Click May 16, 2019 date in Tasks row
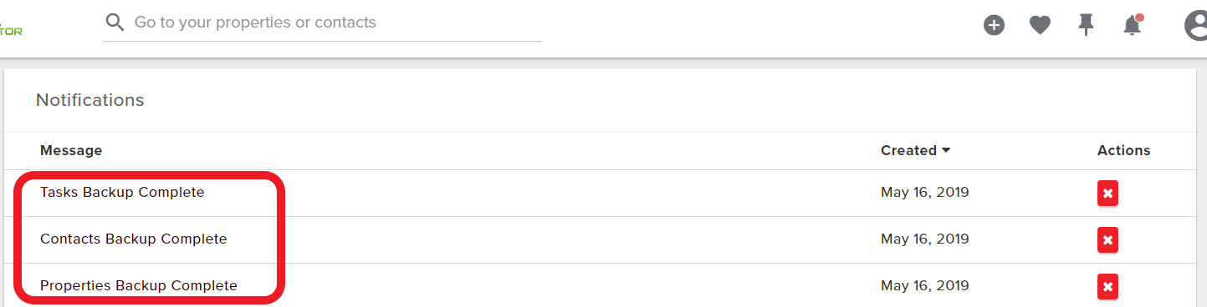The height and width of the screenshot is (307, 1207). (924, 193)
